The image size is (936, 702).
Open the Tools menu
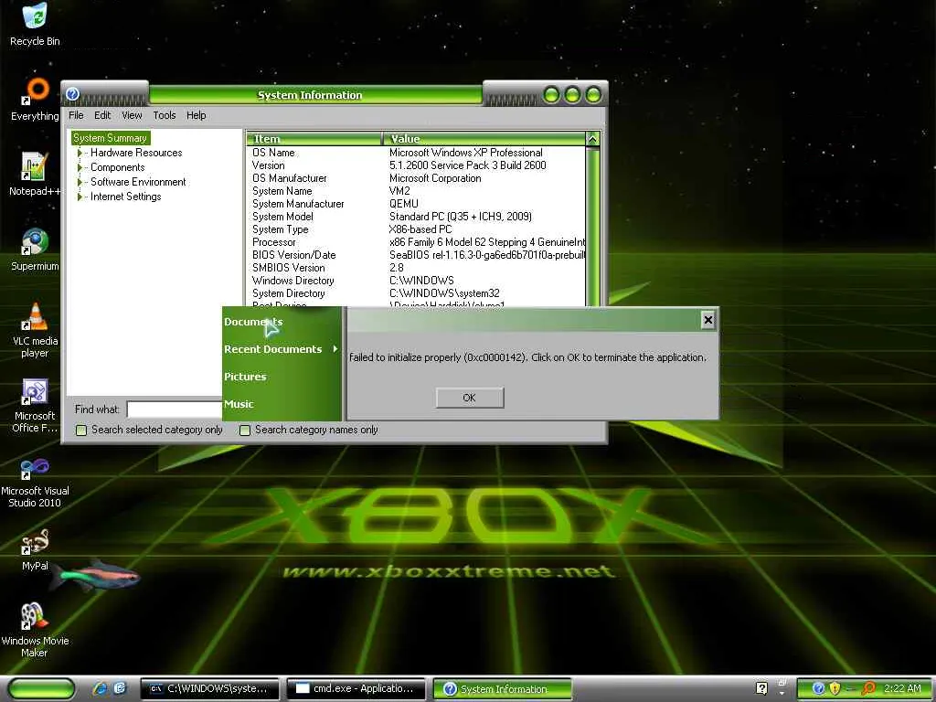click(x=165, y=115)
